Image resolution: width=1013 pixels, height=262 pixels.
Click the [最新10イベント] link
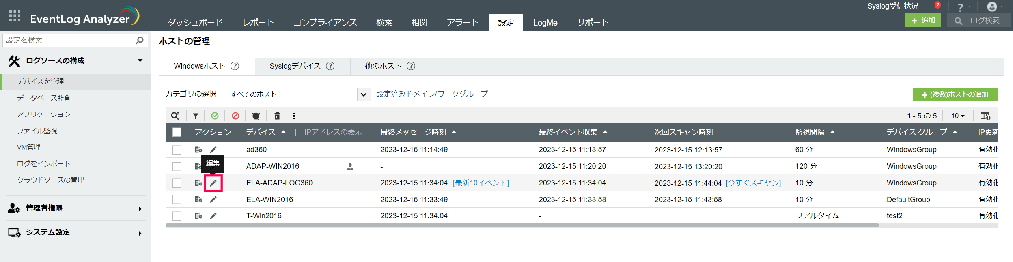(x=481, y=183)
